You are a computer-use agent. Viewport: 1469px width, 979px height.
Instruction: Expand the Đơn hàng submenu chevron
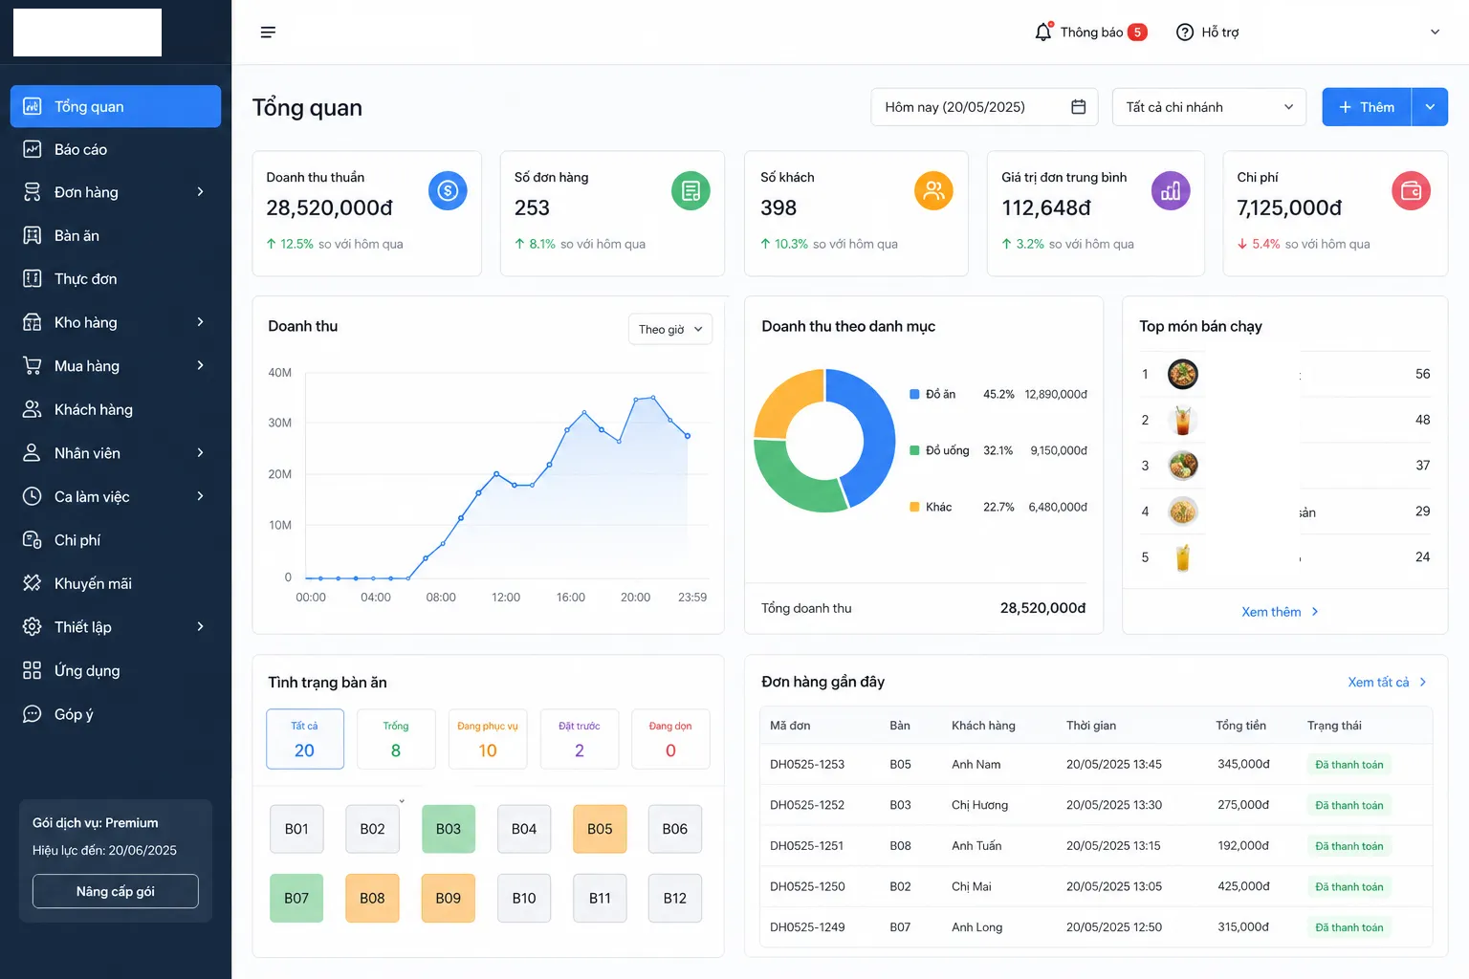[200, 191]
